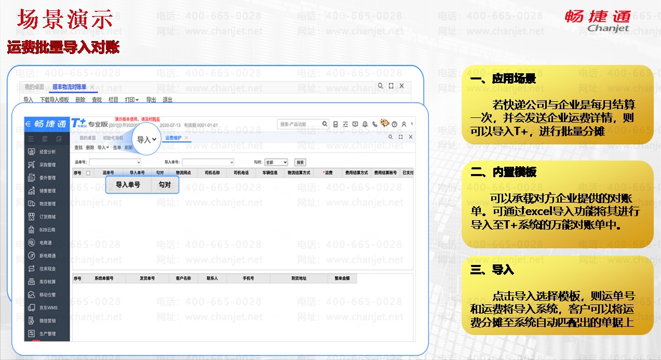Screen dimensions: 661x360
Task: Click the phone icon in T+ header
Action: click(x=374, y=124)
